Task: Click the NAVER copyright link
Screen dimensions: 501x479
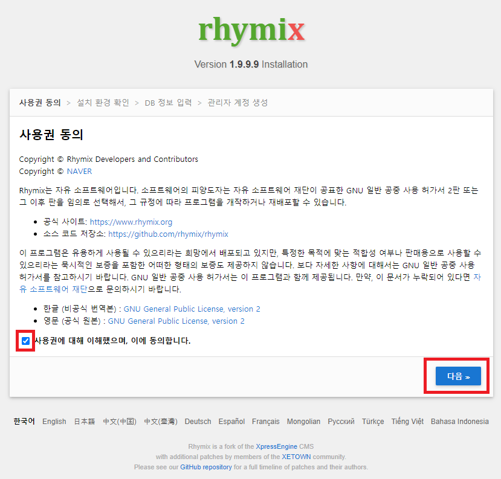Action: [80, 171]
